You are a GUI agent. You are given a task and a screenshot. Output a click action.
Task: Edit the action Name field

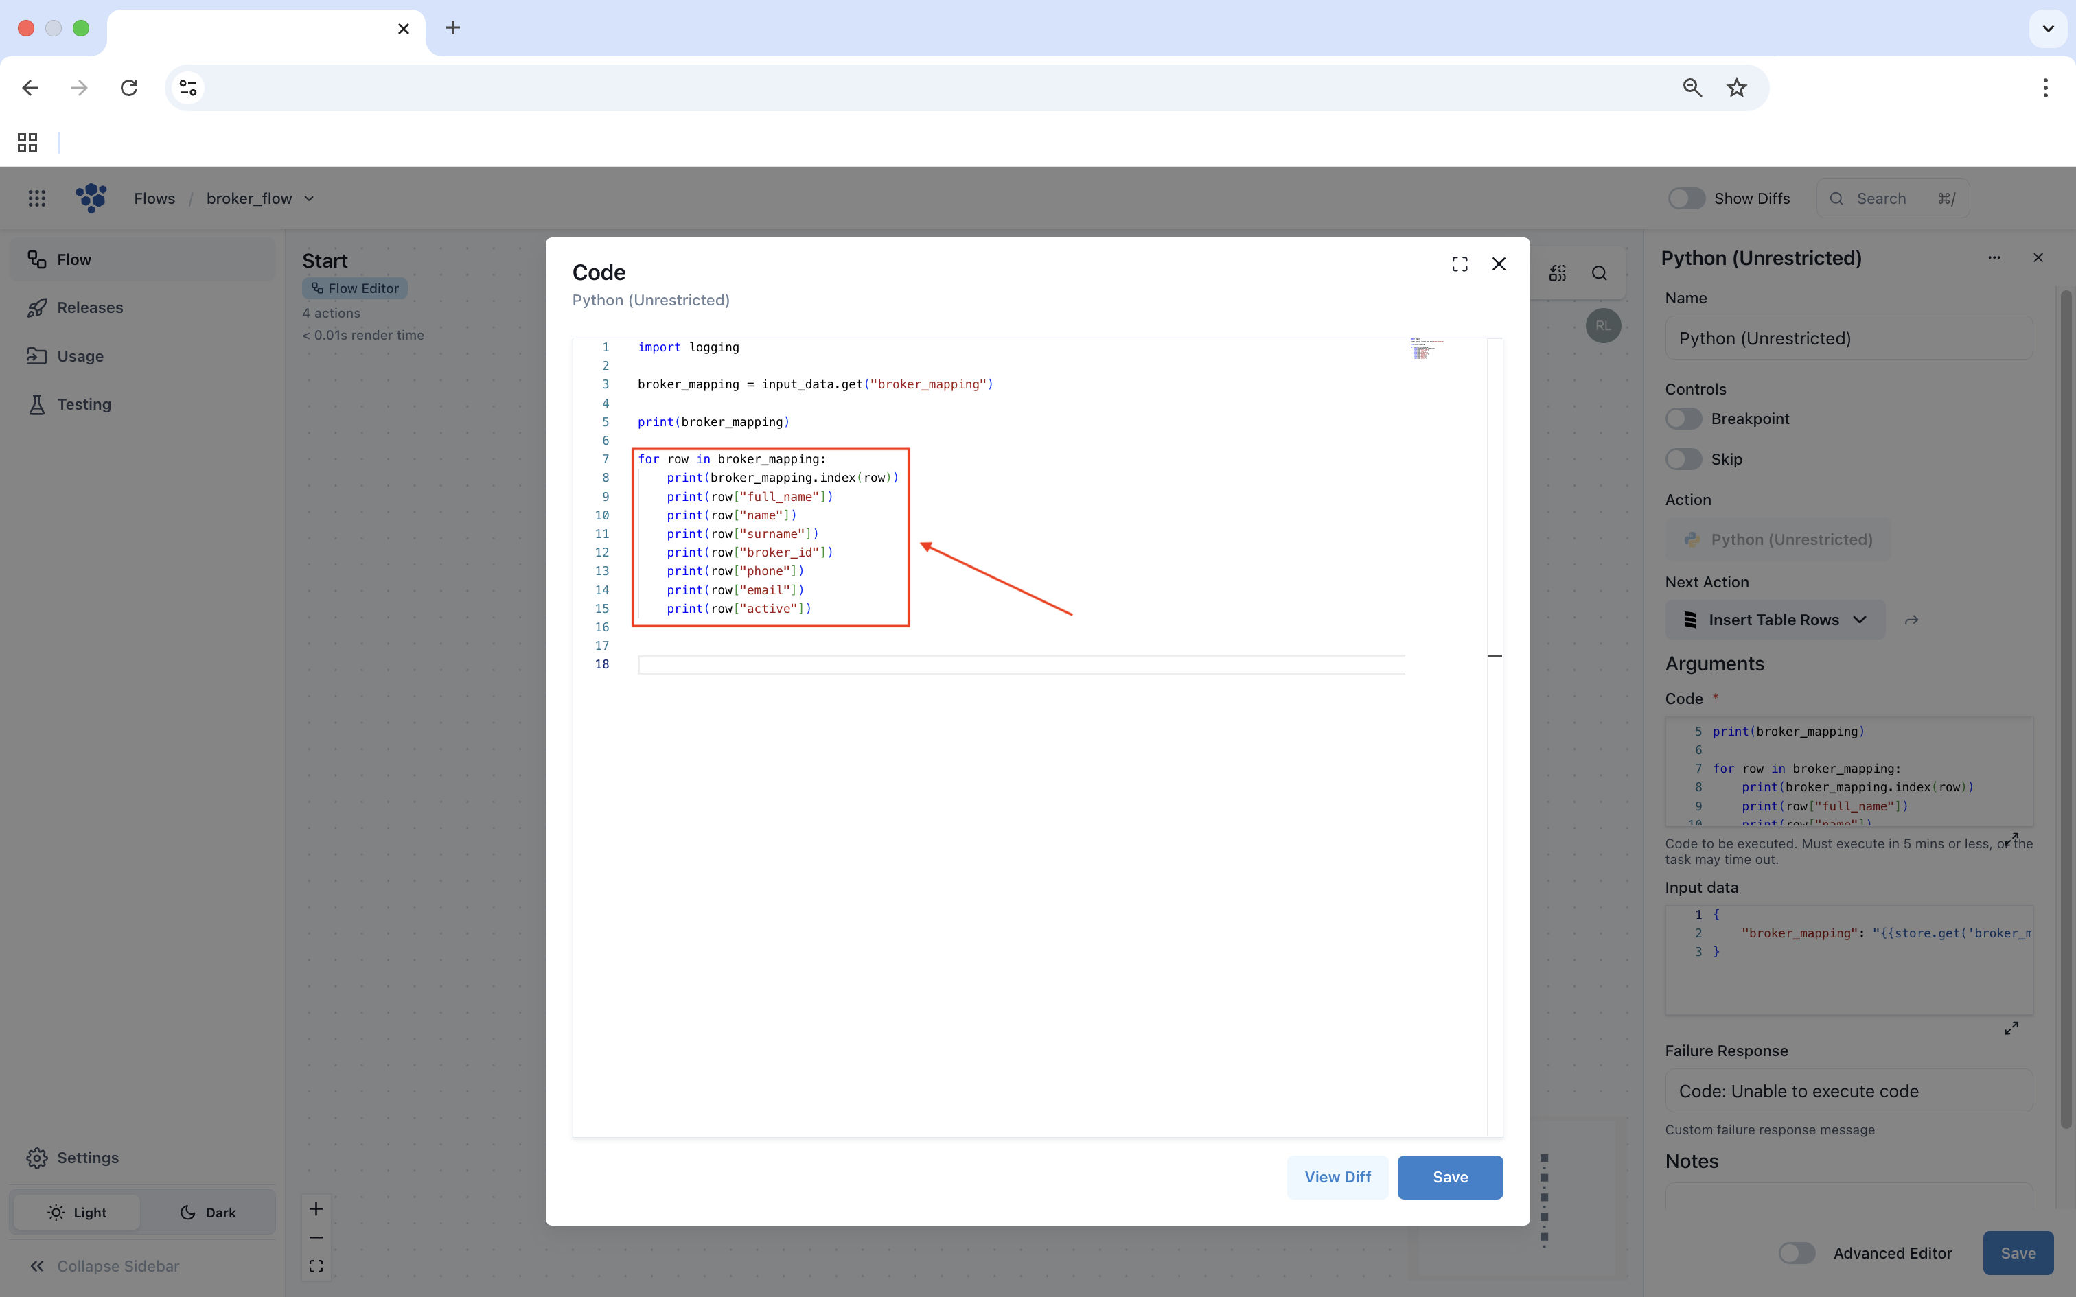click(x=1849, y=338)
